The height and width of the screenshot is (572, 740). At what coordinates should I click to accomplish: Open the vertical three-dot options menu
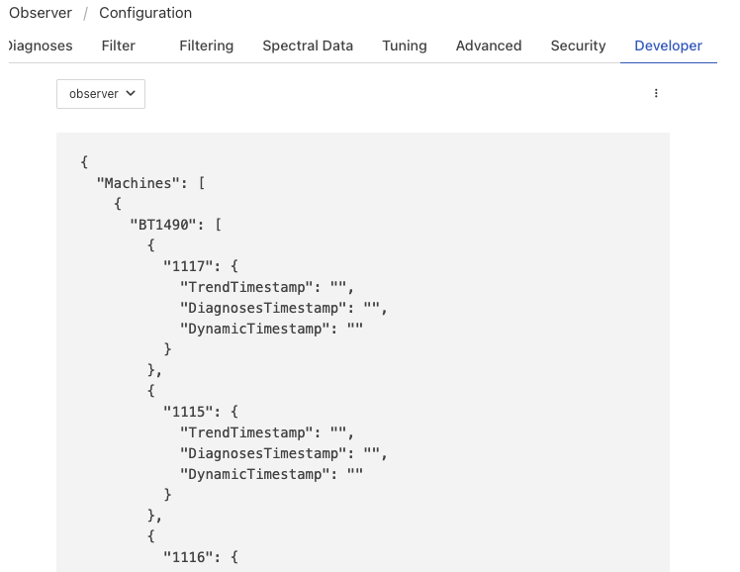pyautogui.click(x=656, y=94)
